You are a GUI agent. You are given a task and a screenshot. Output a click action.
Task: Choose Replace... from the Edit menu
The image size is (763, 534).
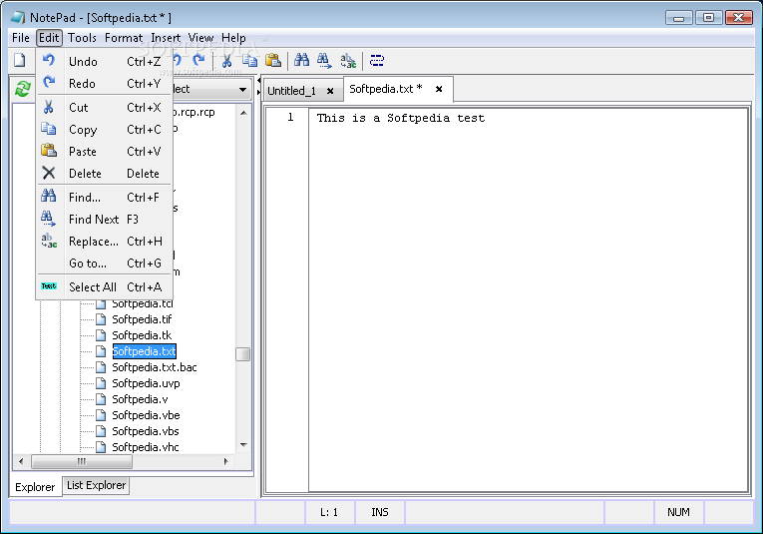(104, 241)
